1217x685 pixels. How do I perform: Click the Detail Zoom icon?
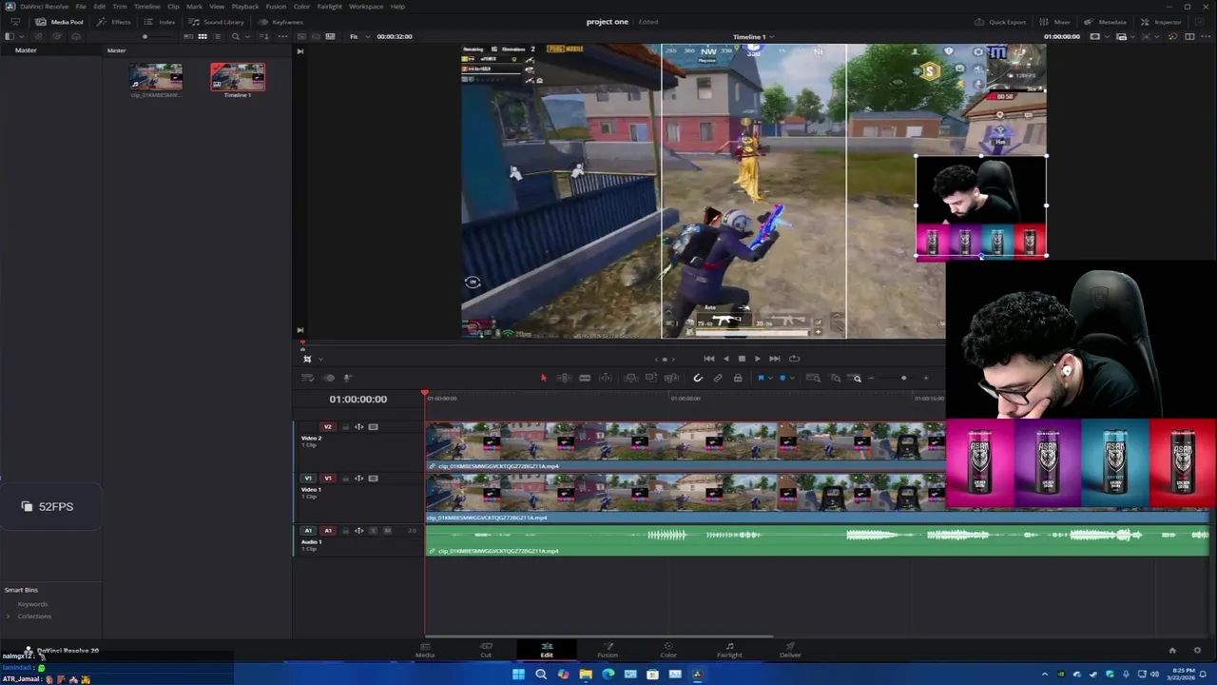pyautogui.click(x=836, y=378)
